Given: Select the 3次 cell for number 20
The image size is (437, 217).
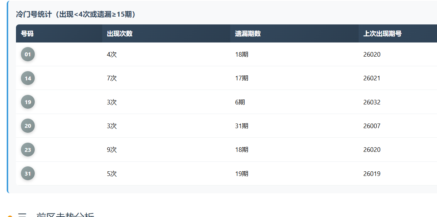Looking at the screenshot, I should pyautogui.click(x=166, y=126).
